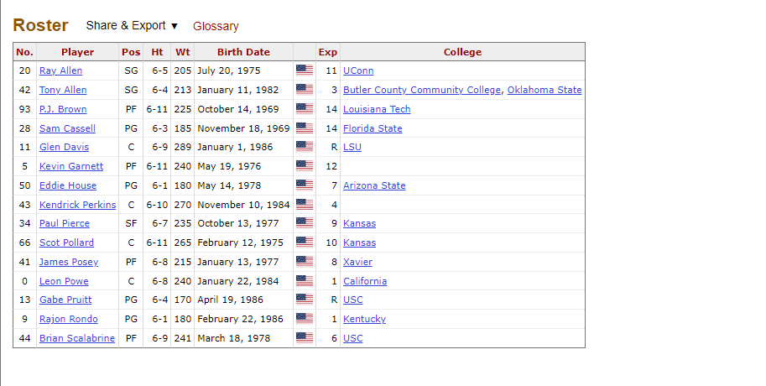Open Glen Davis's player page

(64, 147)
